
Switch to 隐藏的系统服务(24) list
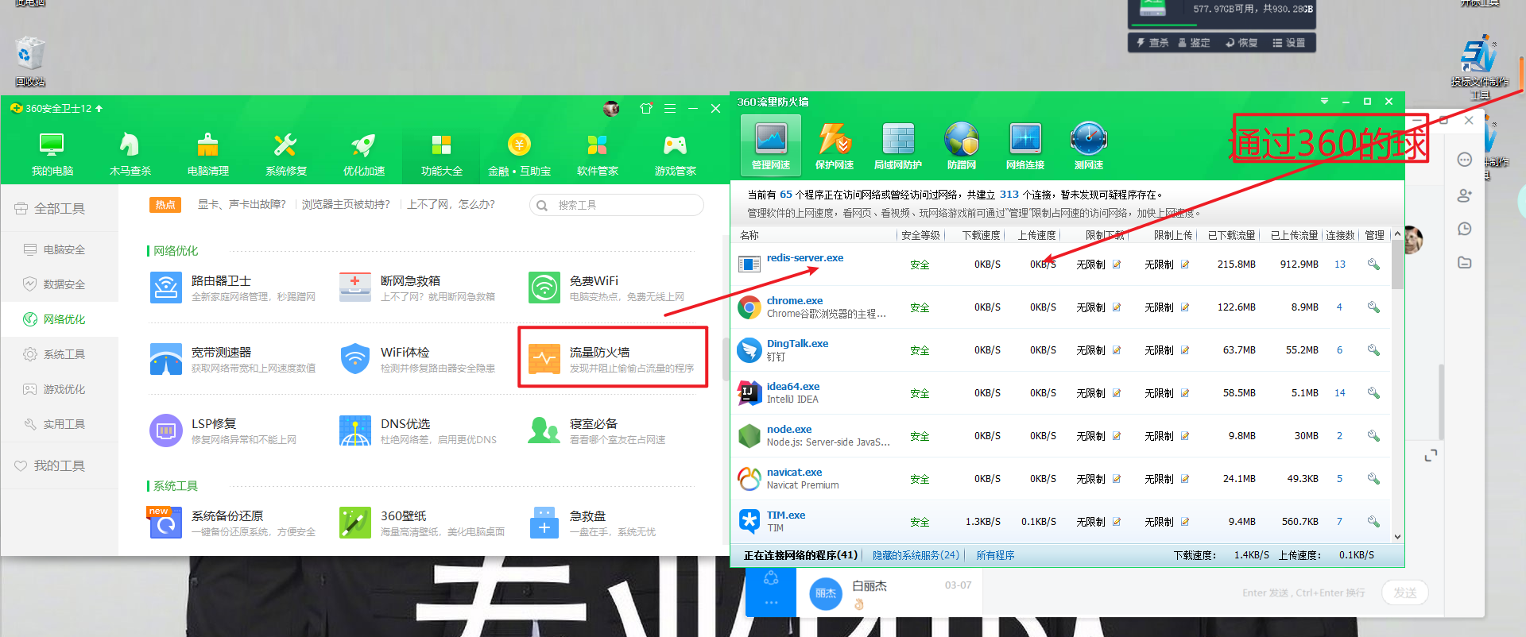916,555
